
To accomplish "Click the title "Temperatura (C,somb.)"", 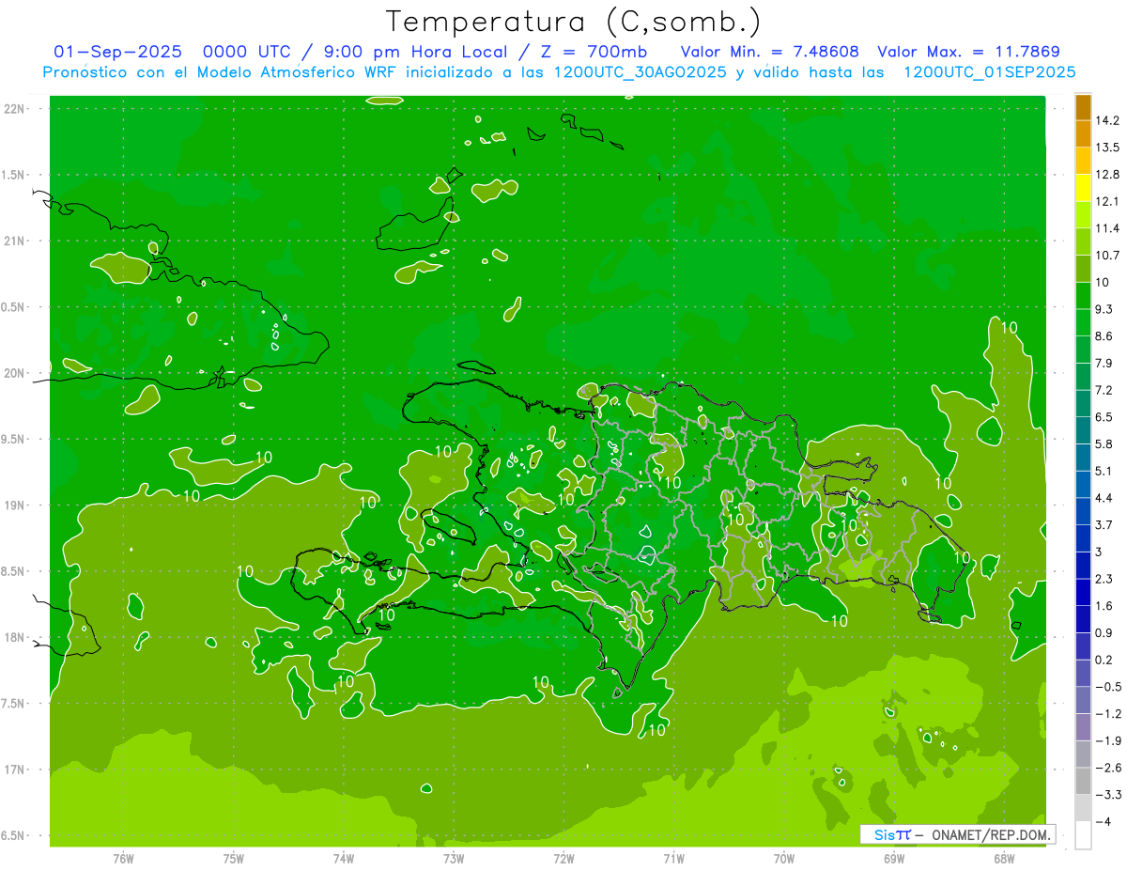I will click(574, 22).
